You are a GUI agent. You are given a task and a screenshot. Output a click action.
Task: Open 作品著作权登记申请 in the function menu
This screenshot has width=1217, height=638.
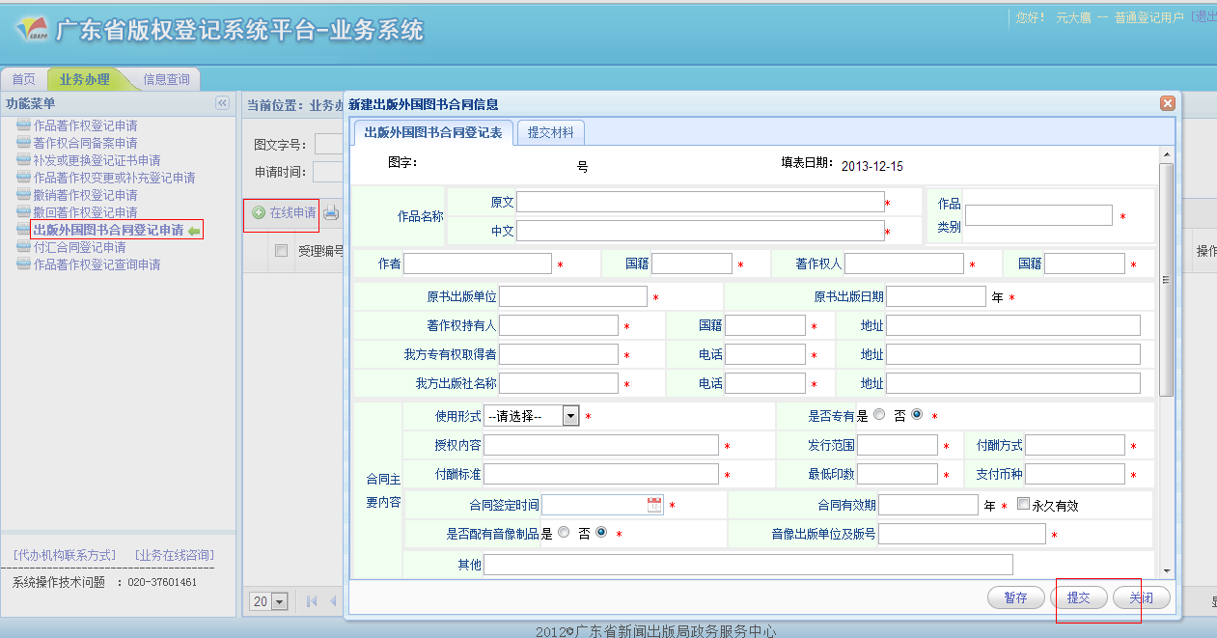pos(85,125)
